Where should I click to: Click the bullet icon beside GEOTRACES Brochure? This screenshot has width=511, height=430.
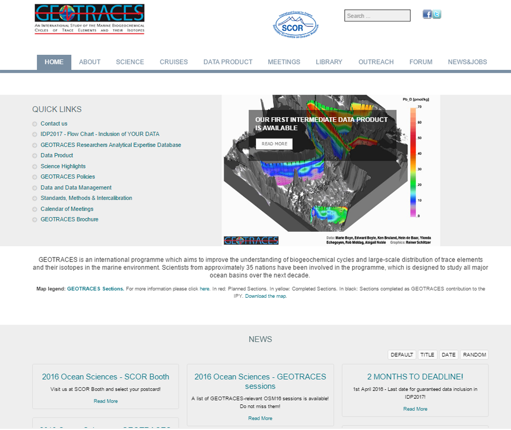tap(34, 220)
